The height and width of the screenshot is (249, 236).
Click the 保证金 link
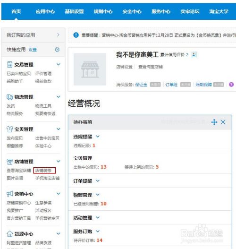(x=141, y=85)
